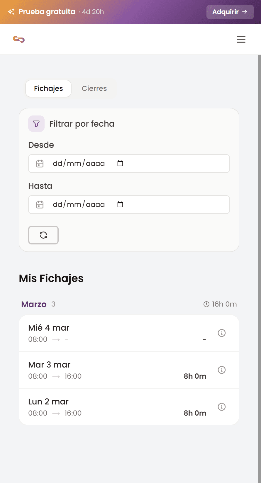This screenshot has width=261, height=483.
Task: Open the Desde native calendar picker icon
Action: [x=120, y=163]
